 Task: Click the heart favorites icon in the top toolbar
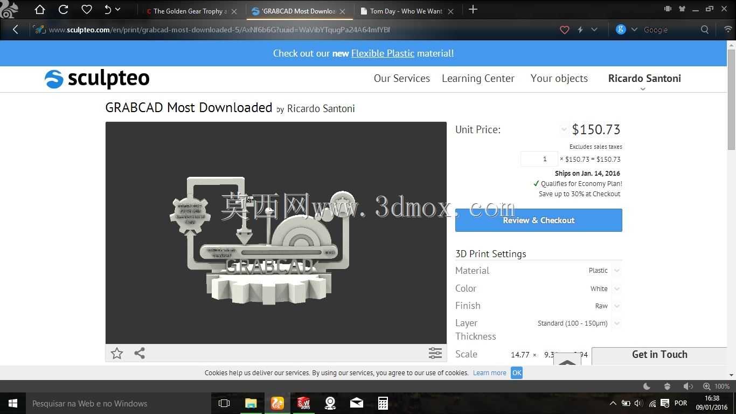point(87,9)
